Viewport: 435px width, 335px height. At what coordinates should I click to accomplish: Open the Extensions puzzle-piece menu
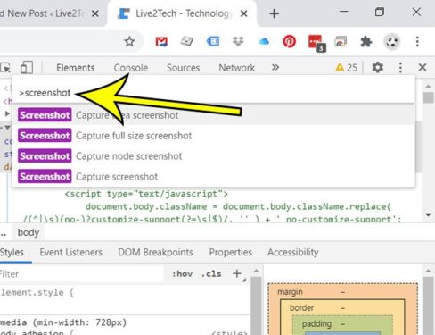click(366, 41)
